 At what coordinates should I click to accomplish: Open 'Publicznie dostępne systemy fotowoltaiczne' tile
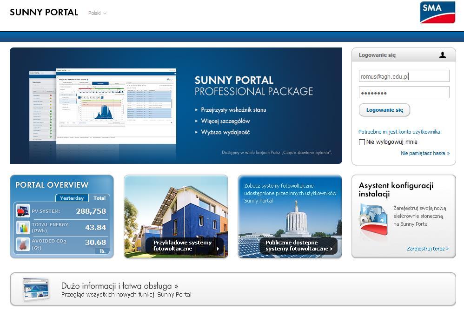tap(290, 216)
